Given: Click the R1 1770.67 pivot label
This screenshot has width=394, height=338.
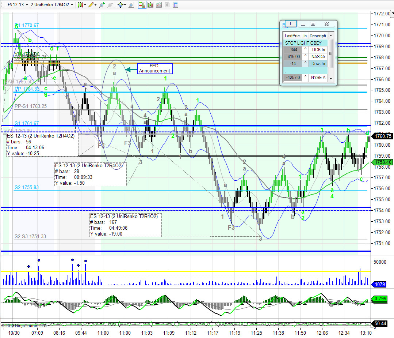Looking at the screenshot, I should (x=27, y=25).
